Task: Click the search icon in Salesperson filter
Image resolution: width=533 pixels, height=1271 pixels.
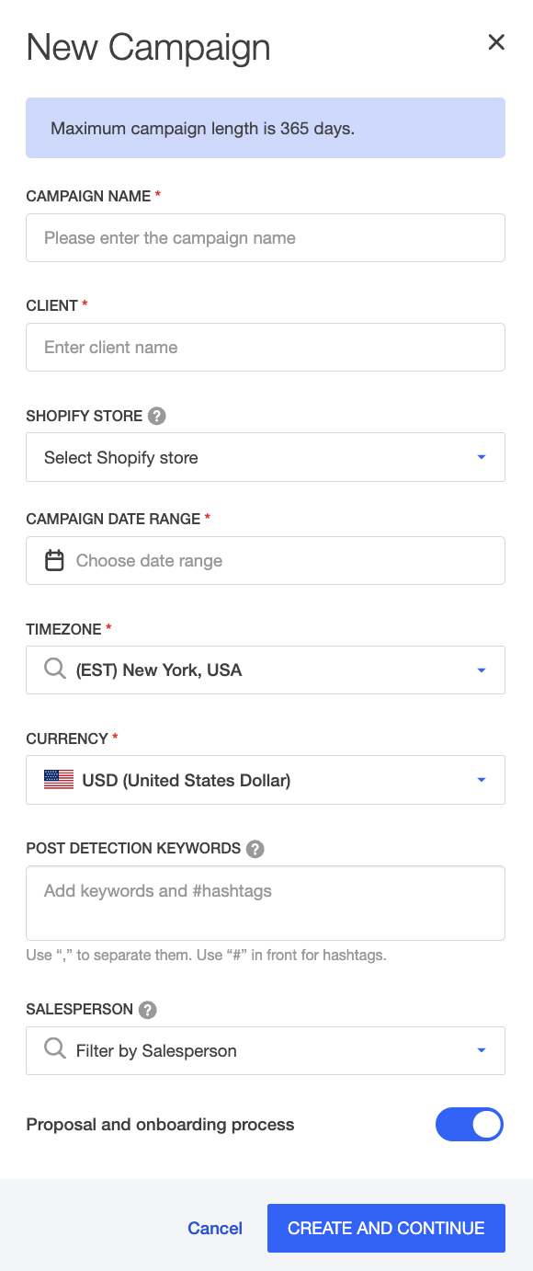Action: coord(55,1050)
